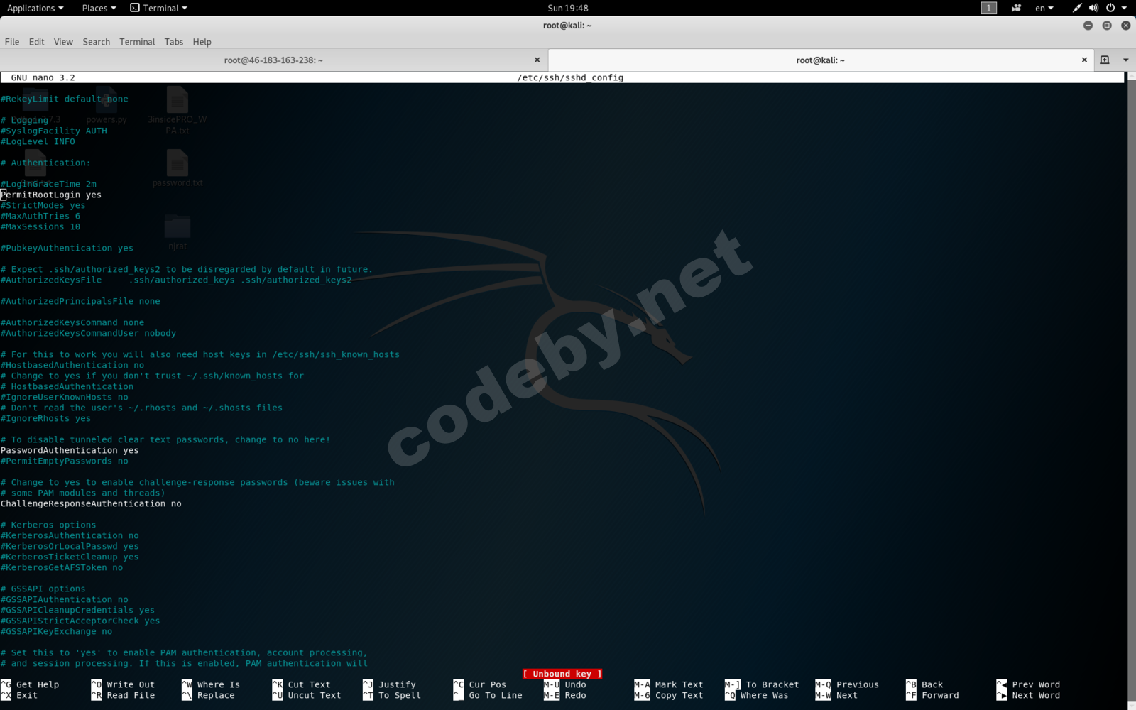Open the Search menu in the terminal
Image resolution: width=1136 pixels, height=710 pixels.
click(x=96, y=42)
